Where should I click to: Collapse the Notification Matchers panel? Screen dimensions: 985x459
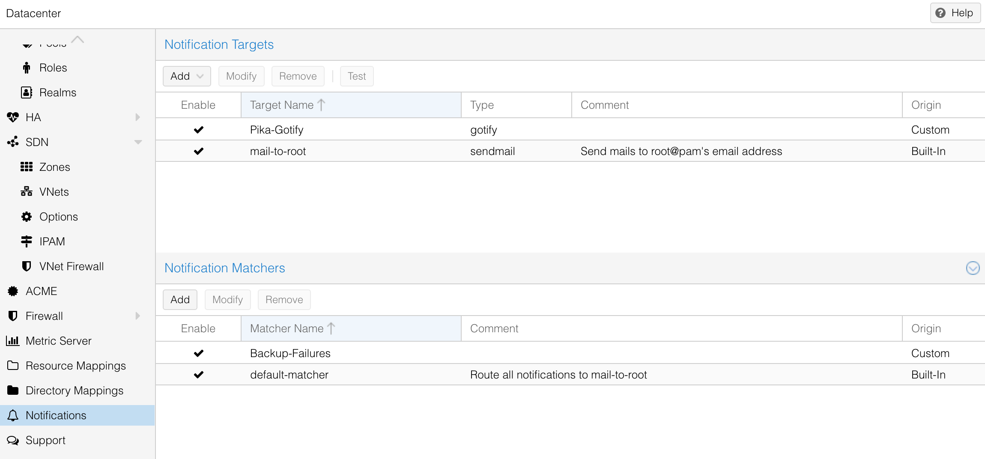972,268
